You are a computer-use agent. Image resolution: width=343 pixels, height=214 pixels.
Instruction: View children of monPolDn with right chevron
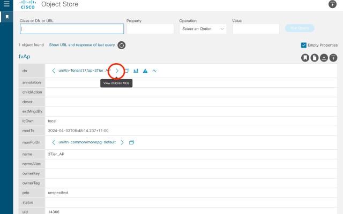(122, 142)
